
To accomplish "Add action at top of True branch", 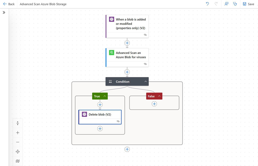I will click(100, 105).
